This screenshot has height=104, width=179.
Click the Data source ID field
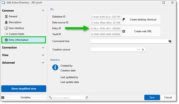[106, 23]
